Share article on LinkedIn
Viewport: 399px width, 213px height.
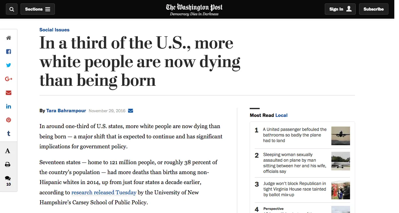pyautogui.click(x=8, y=106)
